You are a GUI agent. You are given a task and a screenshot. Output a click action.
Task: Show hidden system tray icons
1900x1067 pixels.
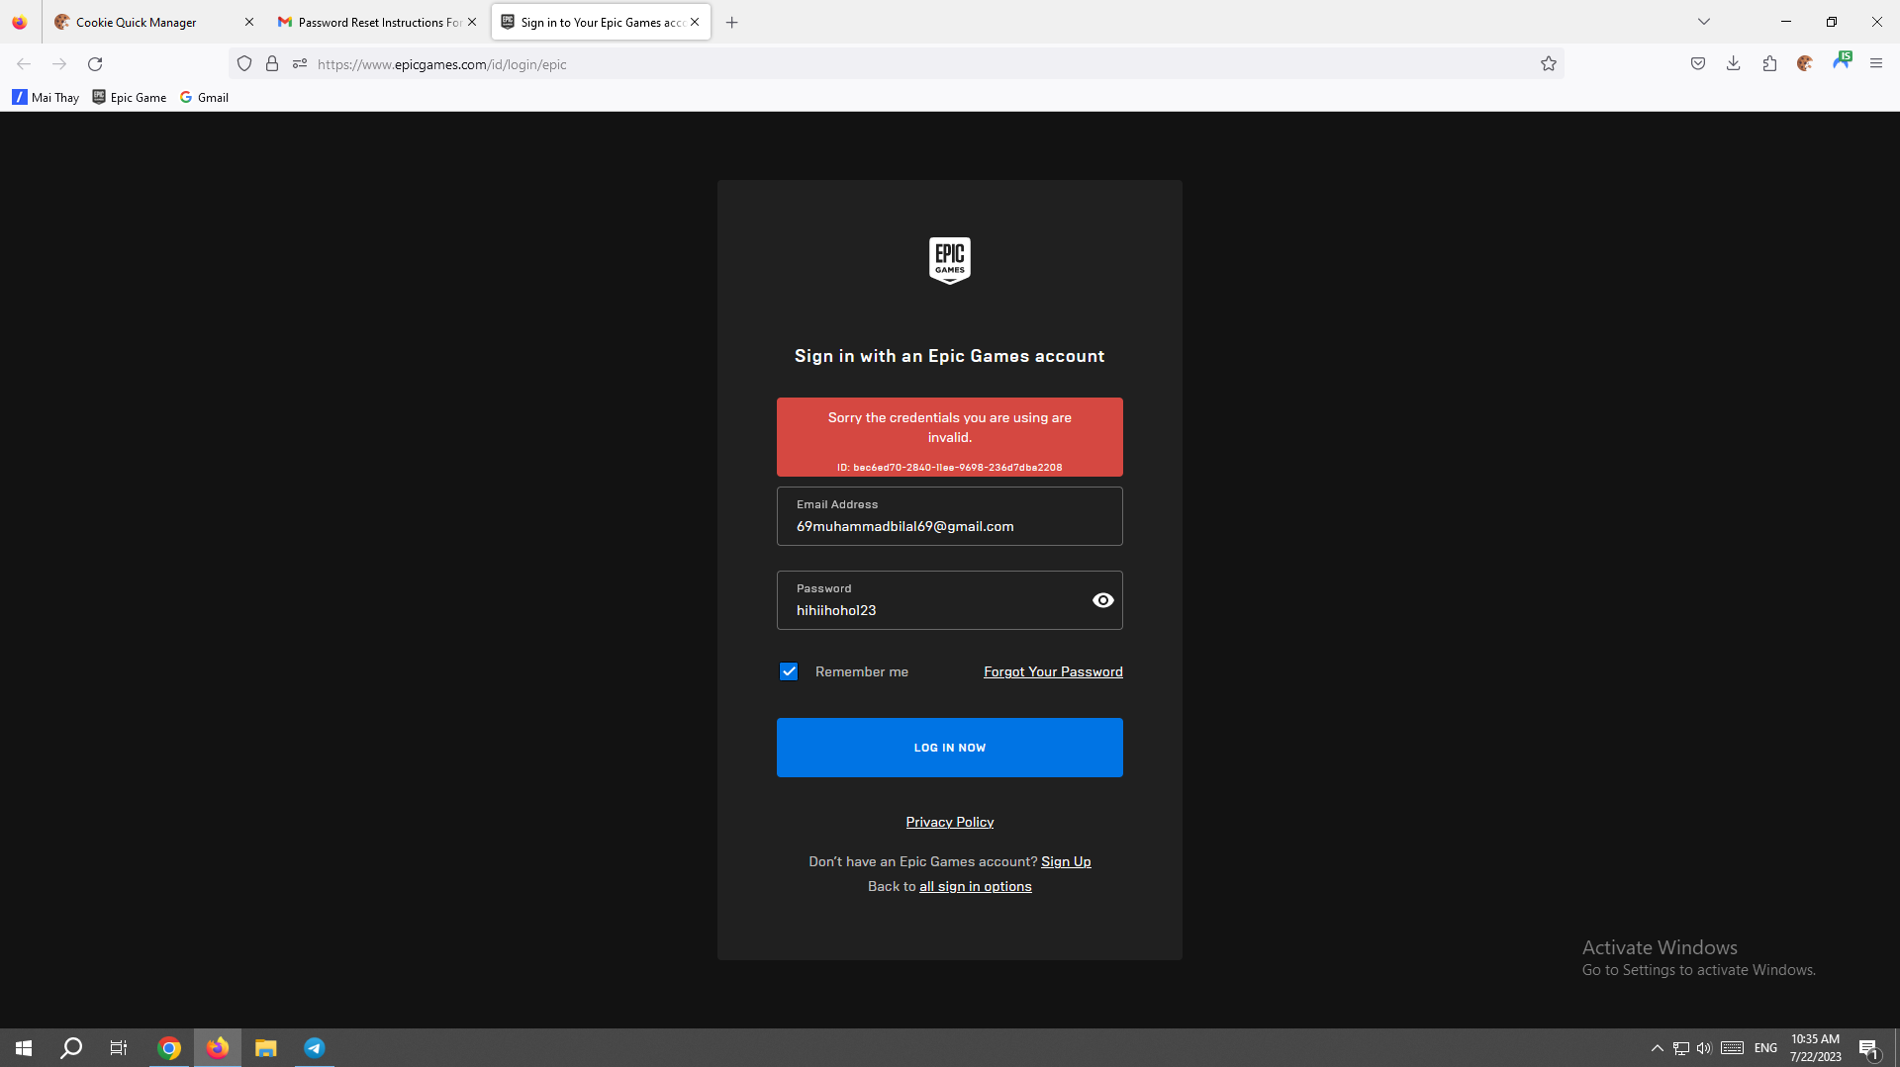(x=1657, y=1048)
